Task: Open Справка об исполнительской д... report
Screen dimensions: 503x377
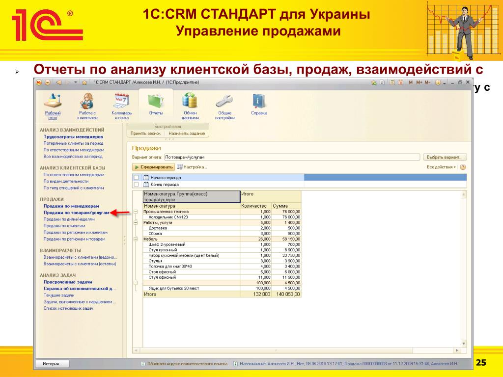Action: click(x=80, y=289)
